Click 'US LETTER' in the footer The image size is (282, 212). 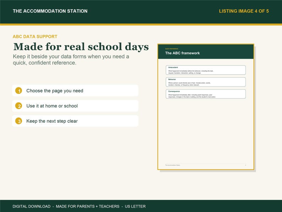(135, 206)
